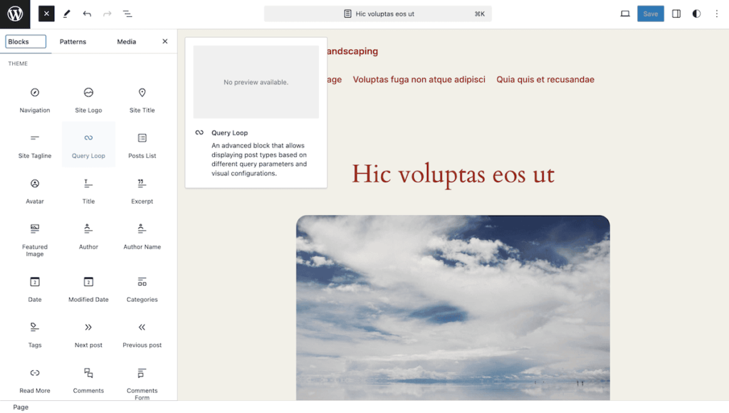Select the pencil edit tool

pyautogui.click(x=67, y=14)
